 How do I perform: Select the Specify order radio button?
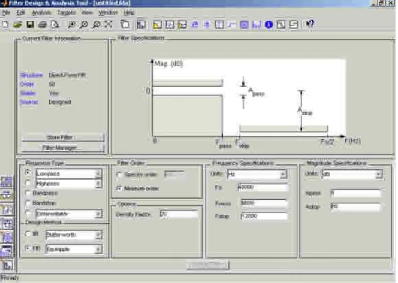coord(119,175)
